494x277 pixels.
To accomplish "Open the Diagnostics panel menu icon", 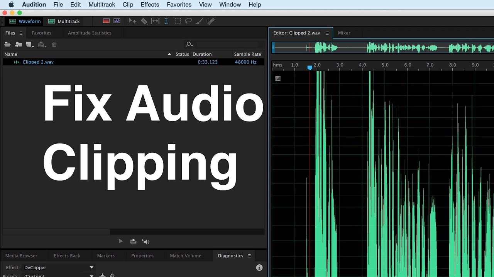I will pyautogui.click(x=249, y=256).
